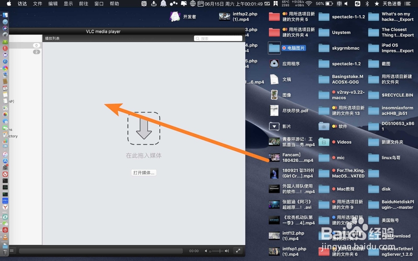Select the Usystem folder
The height and width of the screenshot is (261, 418).
pos(334,32)
